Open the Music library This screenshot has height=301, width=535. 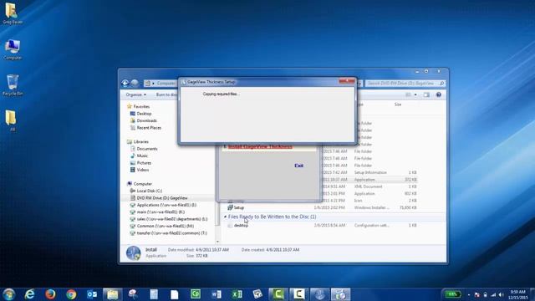coord(142,156)
